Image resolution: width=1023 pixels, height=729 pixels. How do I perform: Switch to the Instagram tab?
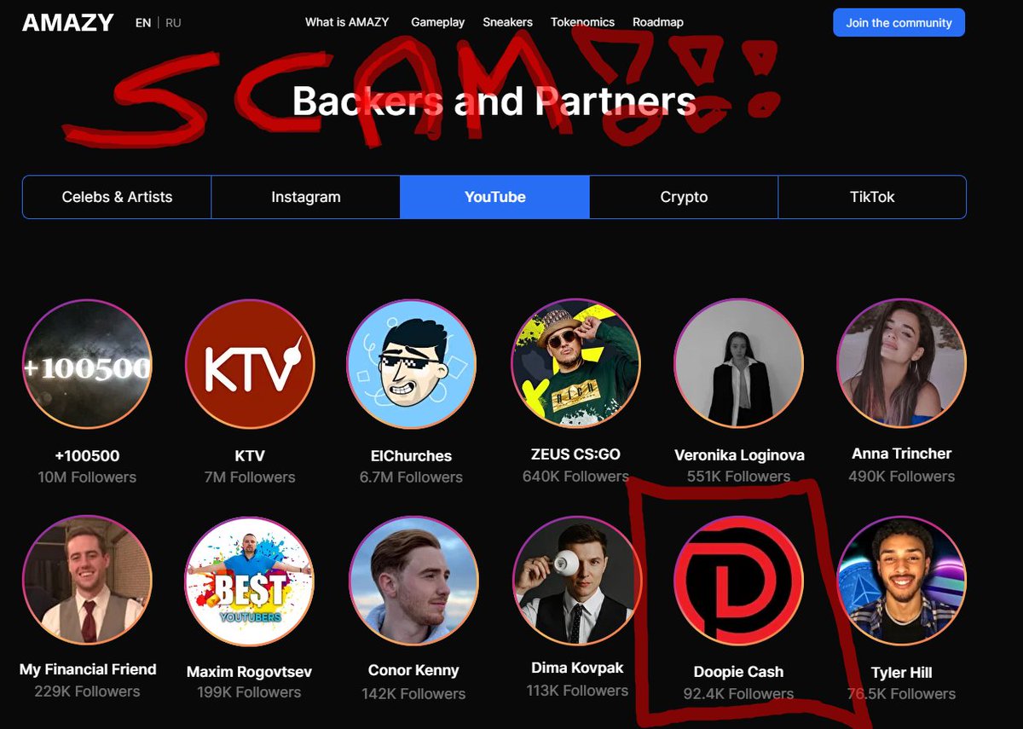click(306, 197)
